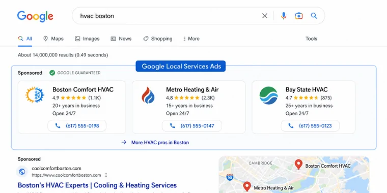Click the '25+ years in business' text
The image size is (387, 193).
click(309, 106)
